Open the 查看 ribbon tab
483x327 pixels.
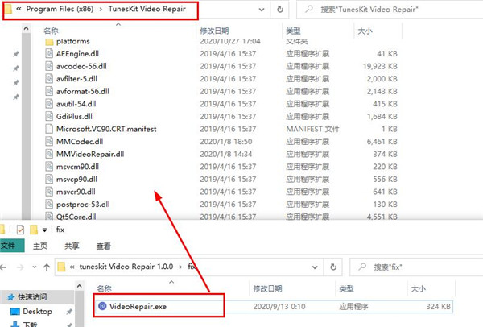[104, 246]
